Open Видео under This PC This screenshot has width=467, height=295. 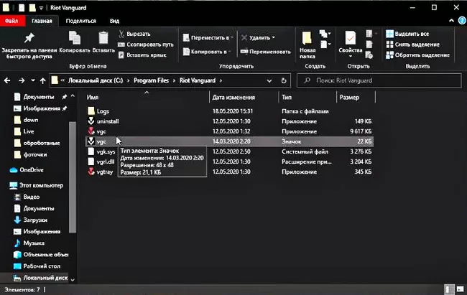(32, 197)
